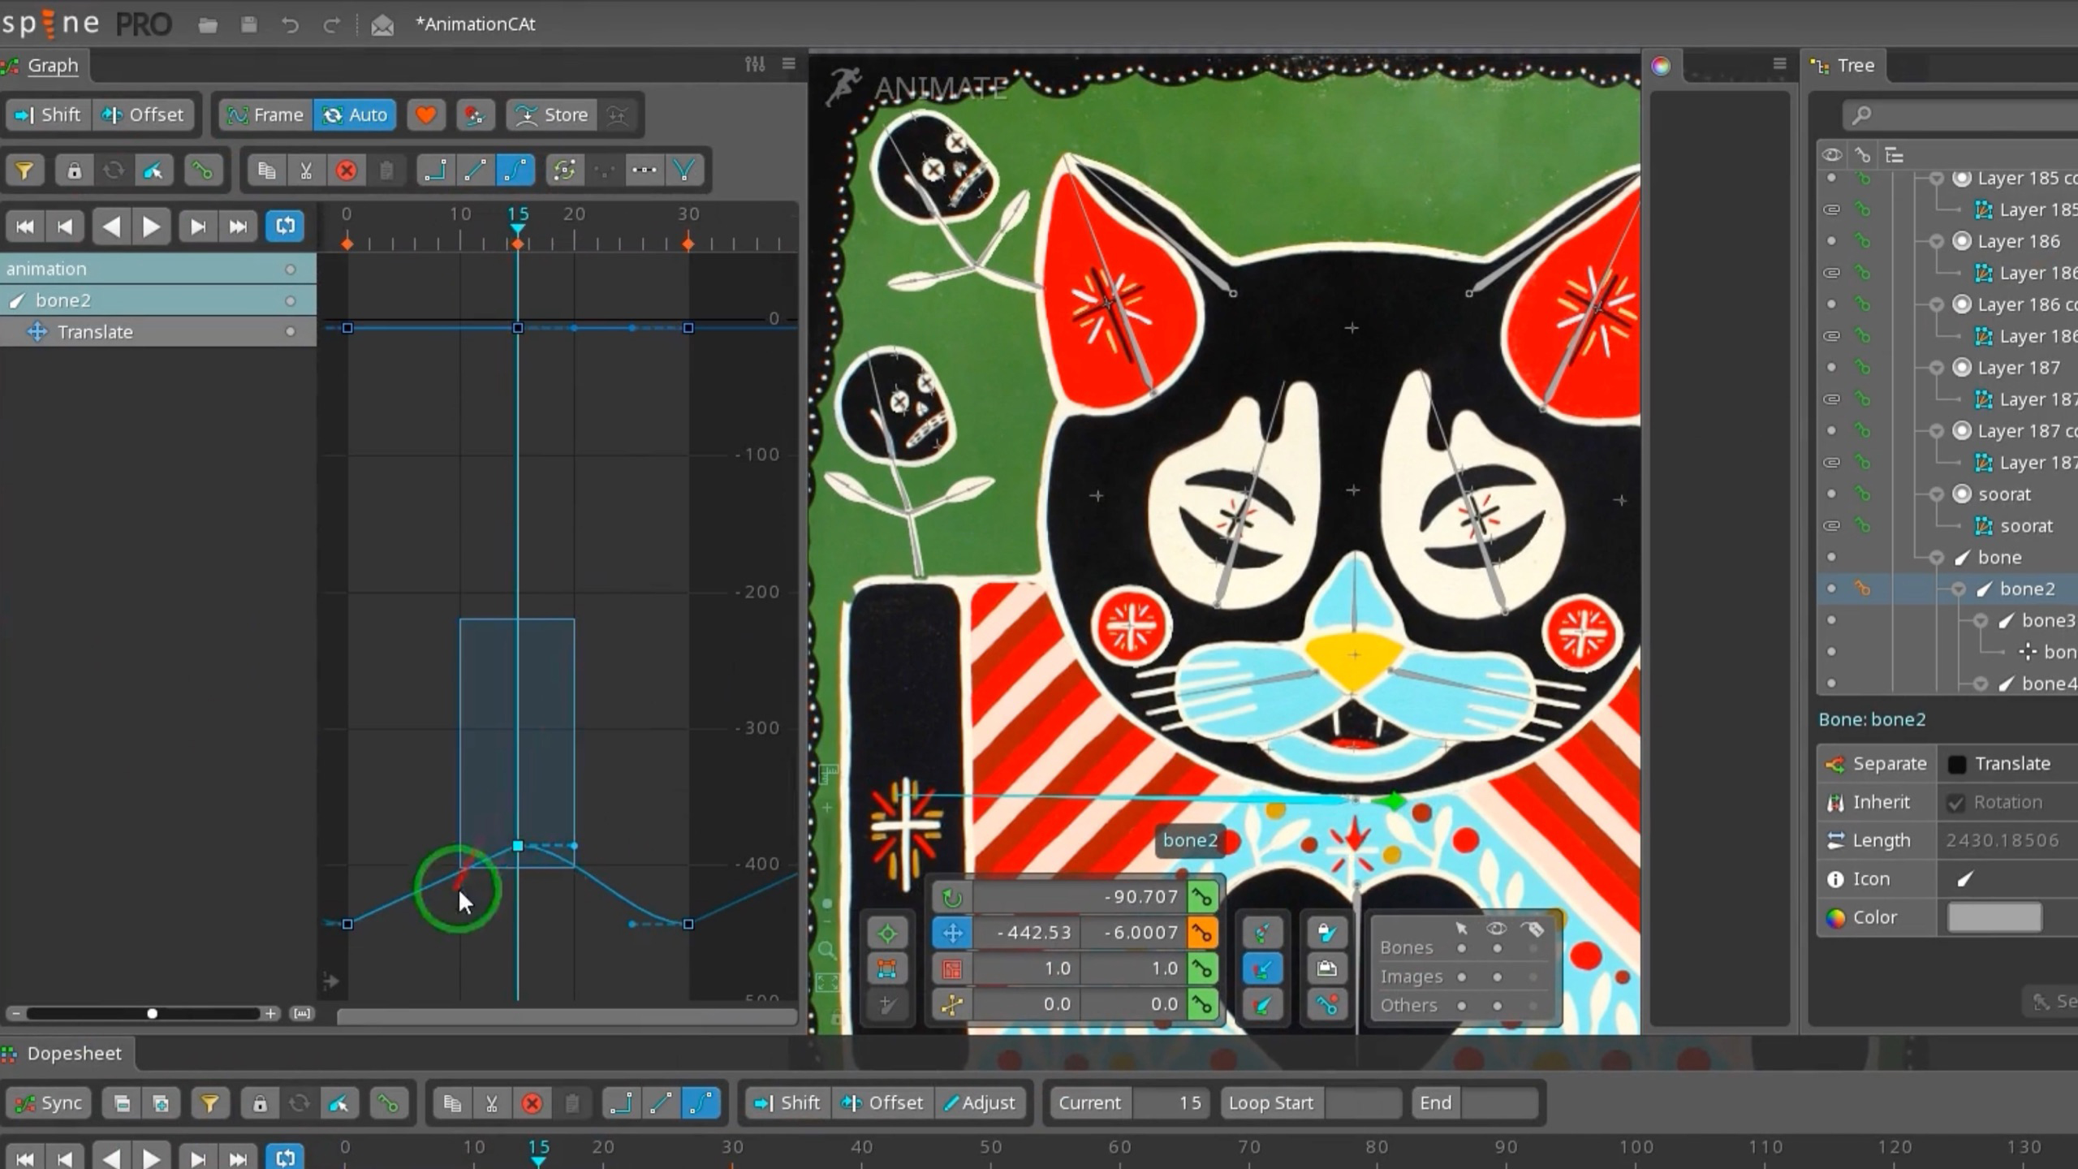The width and height of the screenshot is (2078, 1169).
Task: Click the graph horizontal scrollbar
Action: click(567, 1016)
